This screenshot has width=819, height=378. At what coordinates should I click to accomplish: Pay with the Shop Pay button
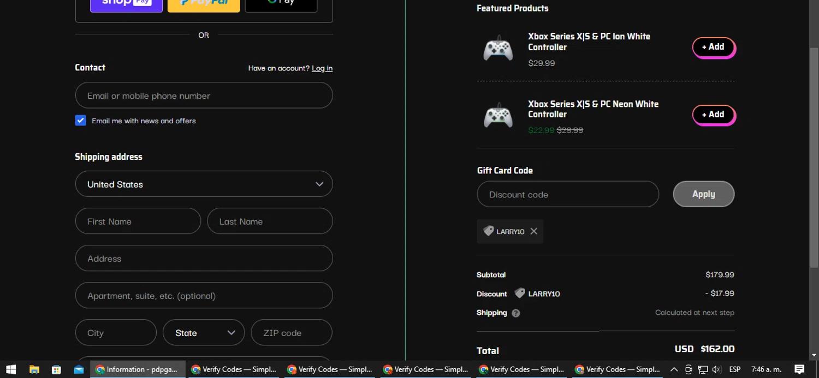[x=126, y=4]
